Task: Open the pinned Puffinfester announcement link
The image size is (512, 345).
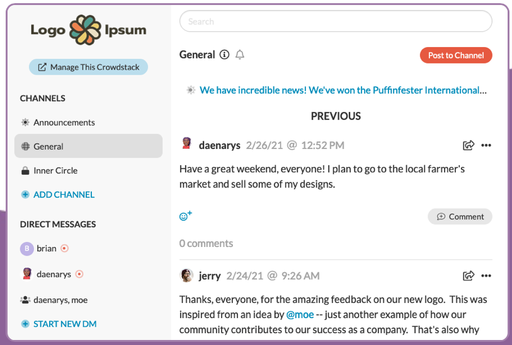Action: point(340,90)
